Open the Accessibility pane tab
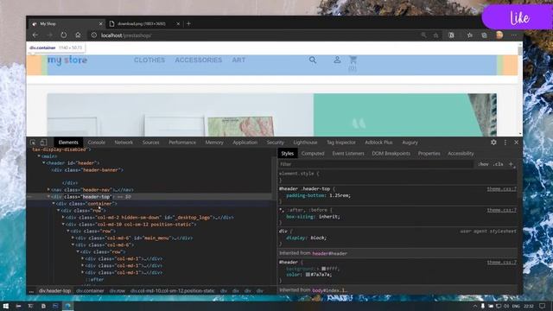553x311 pixels. tap(461, 154)
